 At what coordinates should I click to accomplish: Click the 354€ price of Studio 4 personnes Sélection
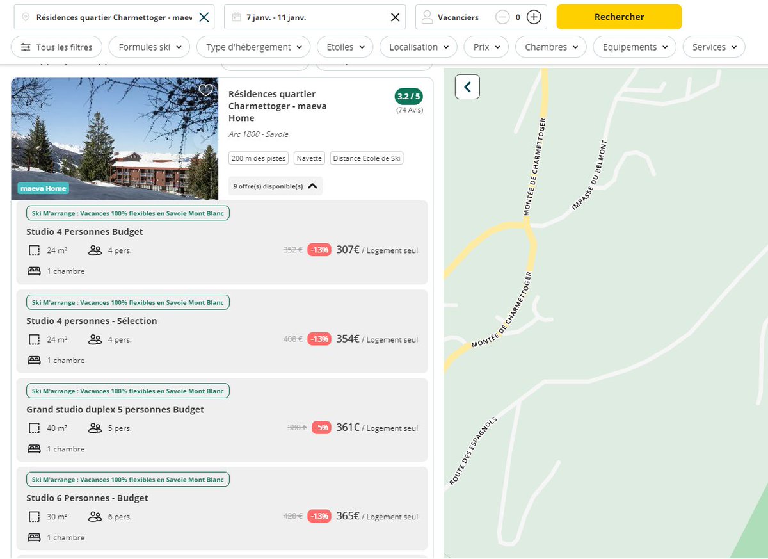point(348,339)
